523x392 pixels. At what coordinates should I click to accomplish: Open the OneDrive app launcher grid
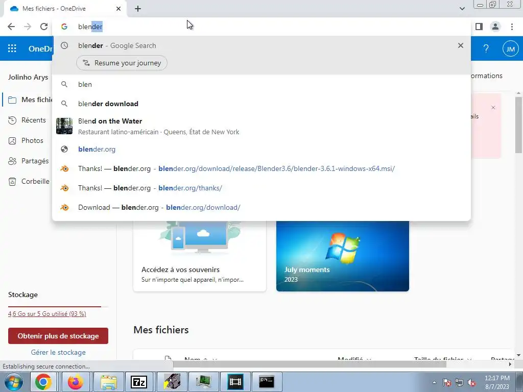click(x=12, y=48)
